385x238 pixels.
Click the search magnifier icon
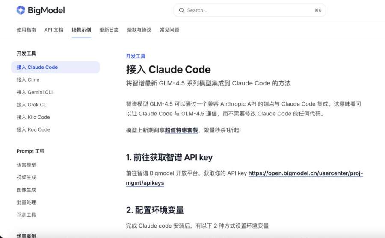click(181, 10)
